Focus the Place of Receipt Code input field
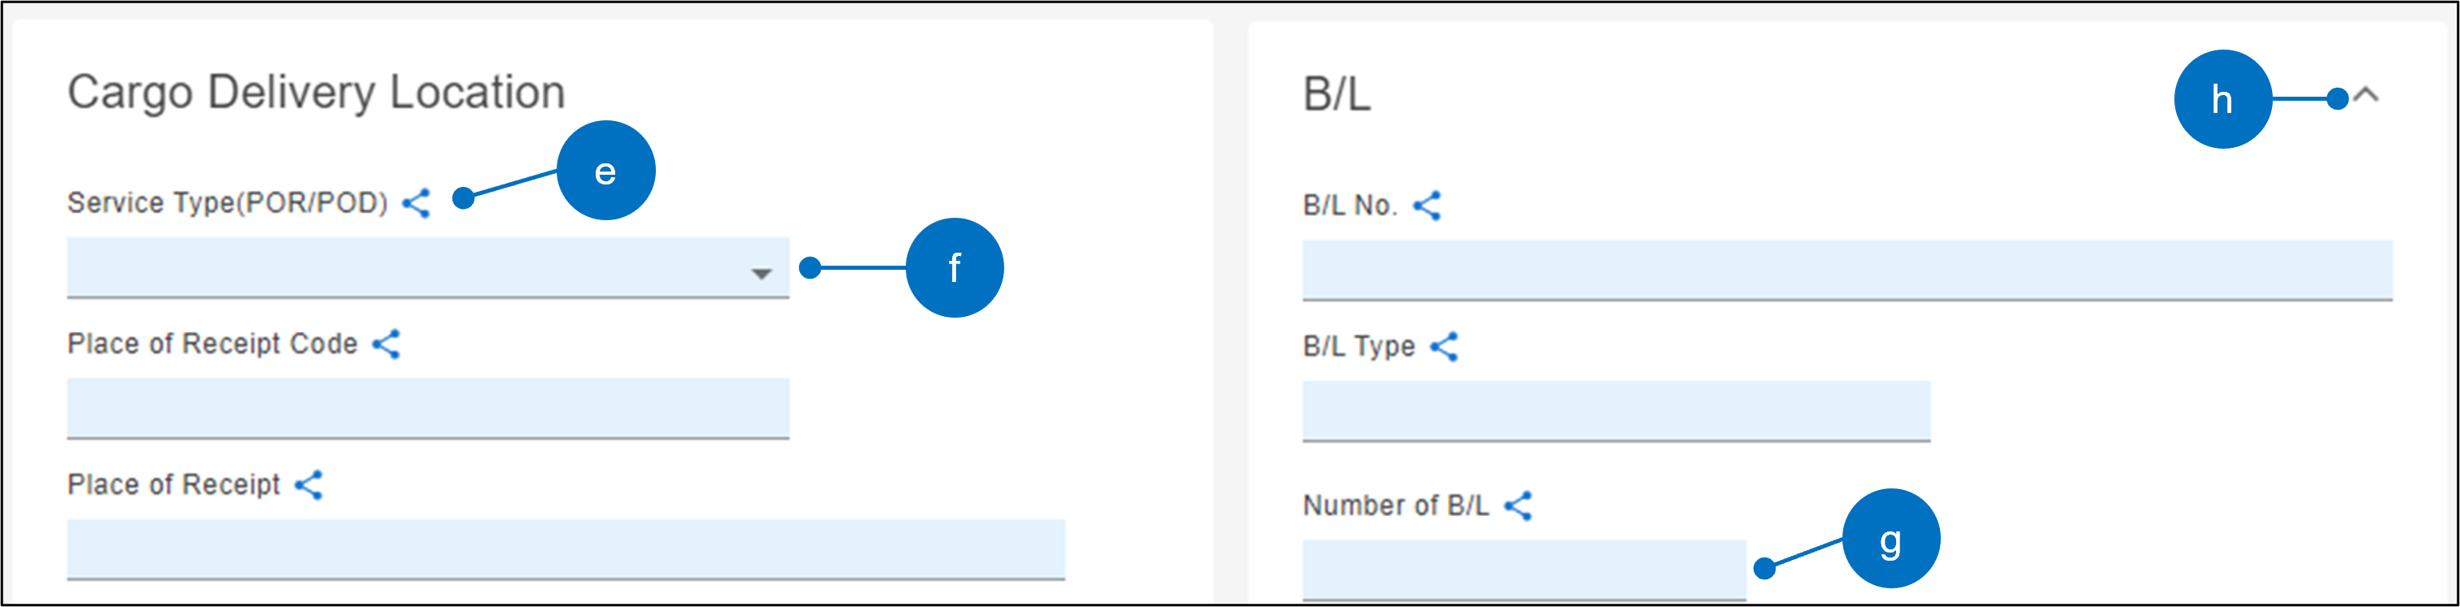2460x607 pixels. (427, 408)
